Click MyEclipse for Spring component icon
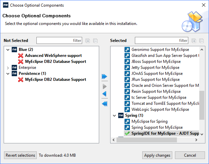 127,121
